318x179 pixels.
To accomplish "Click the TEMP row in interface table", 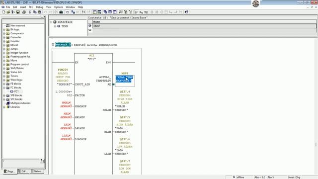I will coord(204,26).
